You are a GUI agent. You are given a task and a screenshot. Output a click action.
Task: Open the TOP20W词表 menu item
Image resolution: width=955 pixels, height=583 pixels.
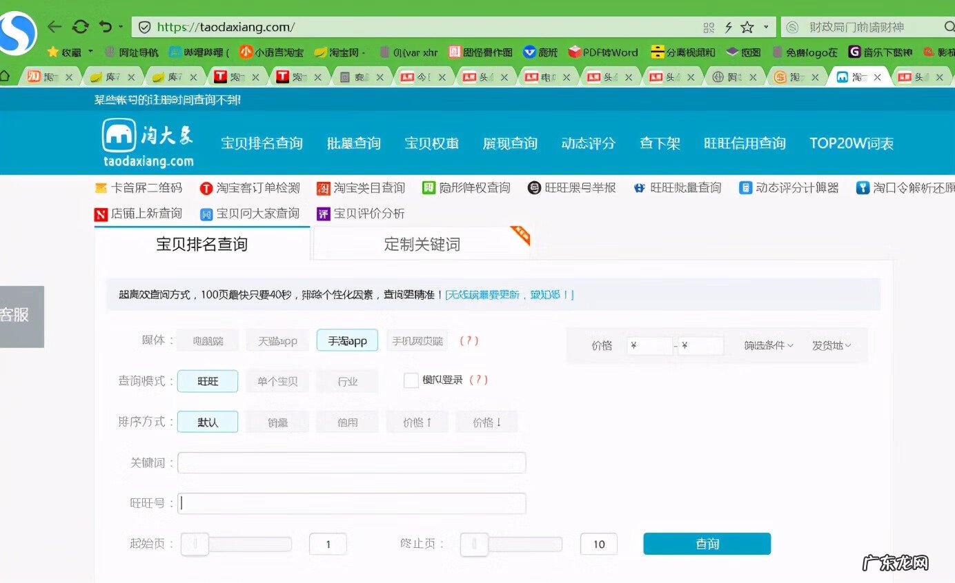pos(849,143)
